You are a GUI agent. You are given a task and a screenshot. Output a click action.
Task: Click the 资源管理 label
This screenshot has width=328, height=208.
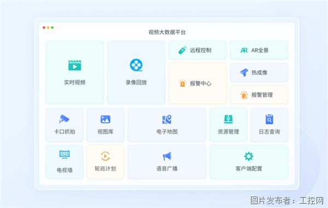tap(228, 132)
